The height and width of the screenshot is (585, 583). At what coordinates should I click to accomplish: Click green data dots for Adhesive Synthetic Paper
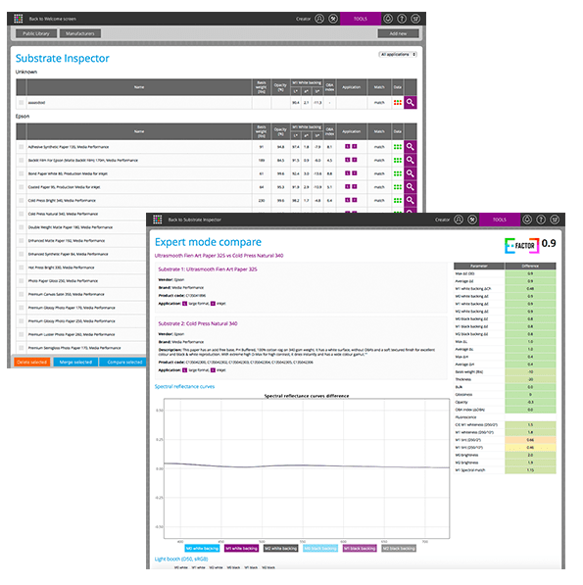tap(398, 147)
